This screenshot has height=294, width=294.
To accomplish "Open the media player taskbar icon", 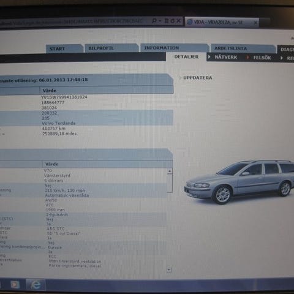I will click(15, 284).
